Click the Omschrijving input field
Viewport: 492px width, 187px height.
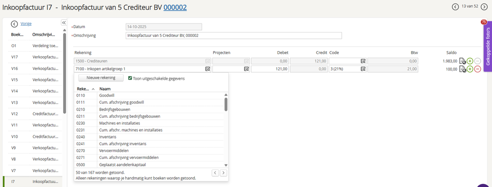click(234, 35)
